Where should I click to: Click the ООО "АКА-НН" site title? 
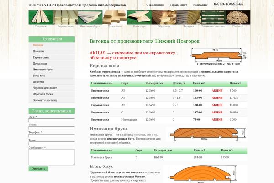click(x=77, y=5)
